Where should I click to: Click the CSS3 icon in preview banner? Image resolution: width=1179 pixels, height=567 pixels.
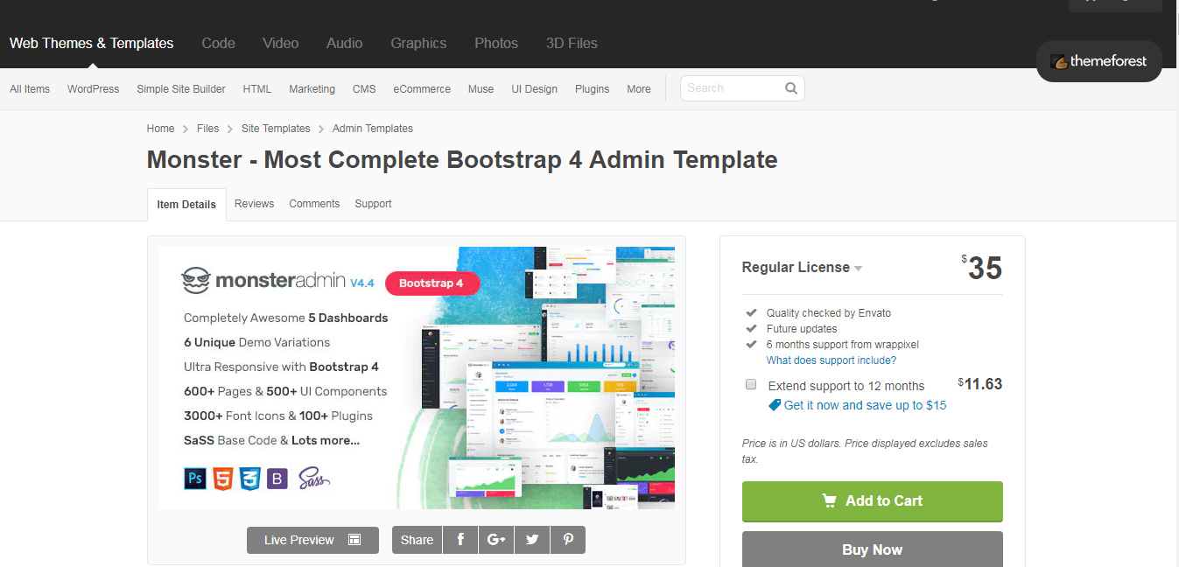(250, 479)
